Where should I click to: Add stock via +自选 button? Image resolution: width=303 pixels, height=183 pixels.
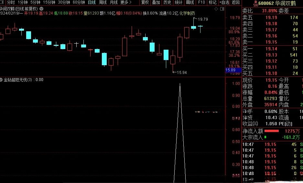224,2
